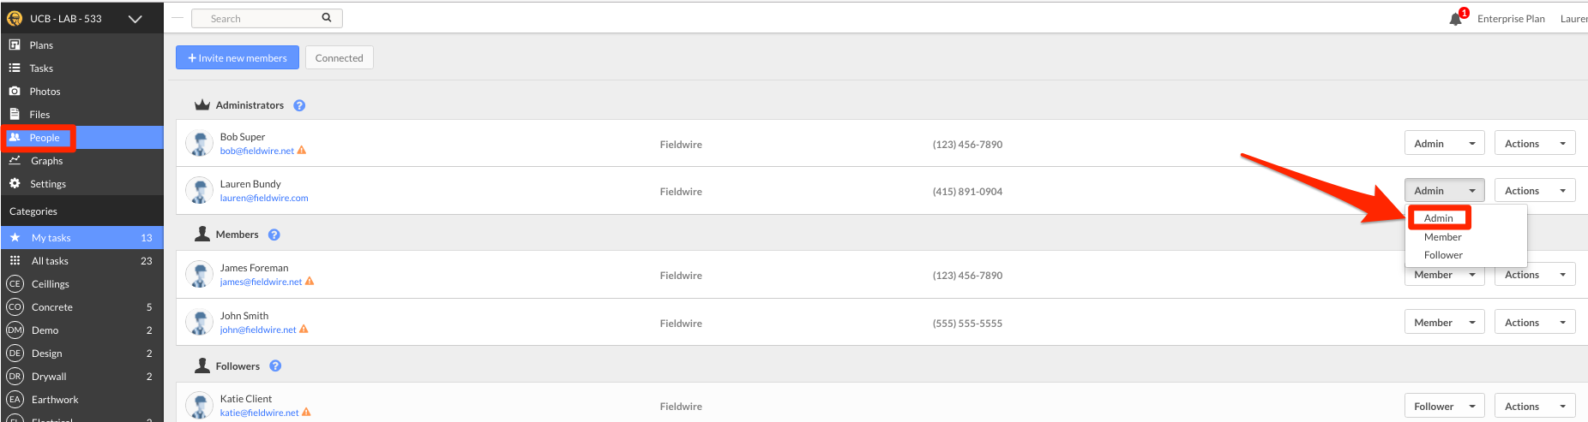The width and height of the screenshot is (1588, 422).
Task: Open Katie Client's Follower role dropdown
Action: coord(1444,407)
